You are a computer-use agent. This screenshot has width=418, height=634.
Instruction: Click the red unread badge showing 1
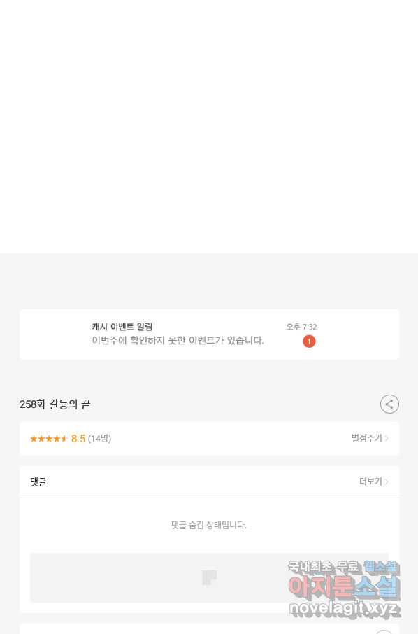pos(309,341)
